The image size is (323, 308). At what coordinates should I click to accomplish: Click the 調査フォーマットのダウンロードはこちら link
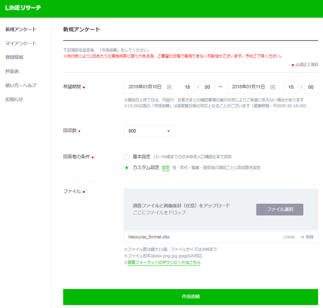pos(164,262)
